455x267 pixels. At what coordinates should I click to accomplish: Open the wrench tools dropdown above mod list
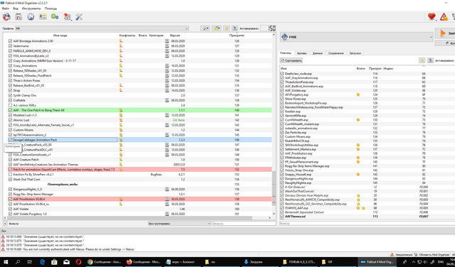(x=205, y=28)
